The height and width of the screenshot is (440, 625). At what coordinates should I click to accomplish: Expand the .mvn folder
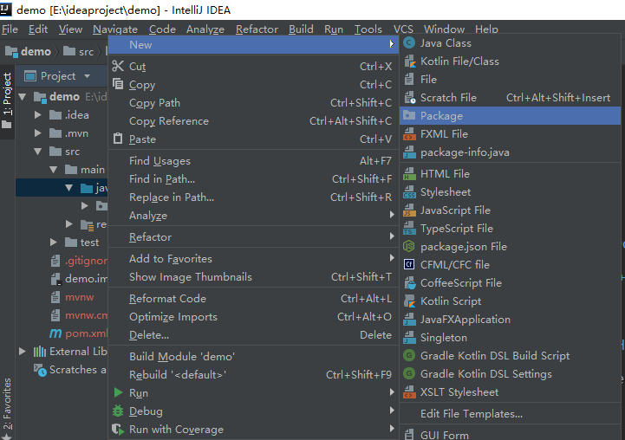coord(38,133)
